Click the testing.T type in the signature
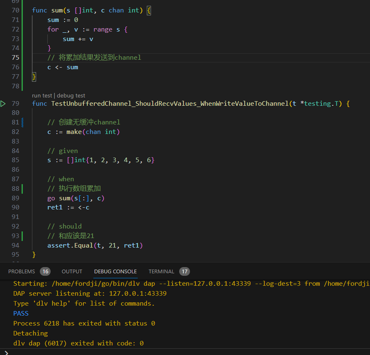370x355 pixels. pyautogui.click(x=319, y=104)
